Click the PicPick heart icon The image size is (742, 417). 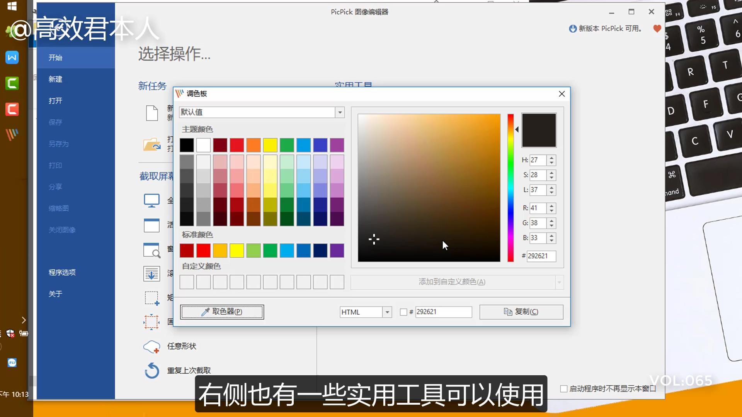click(657, 29)
